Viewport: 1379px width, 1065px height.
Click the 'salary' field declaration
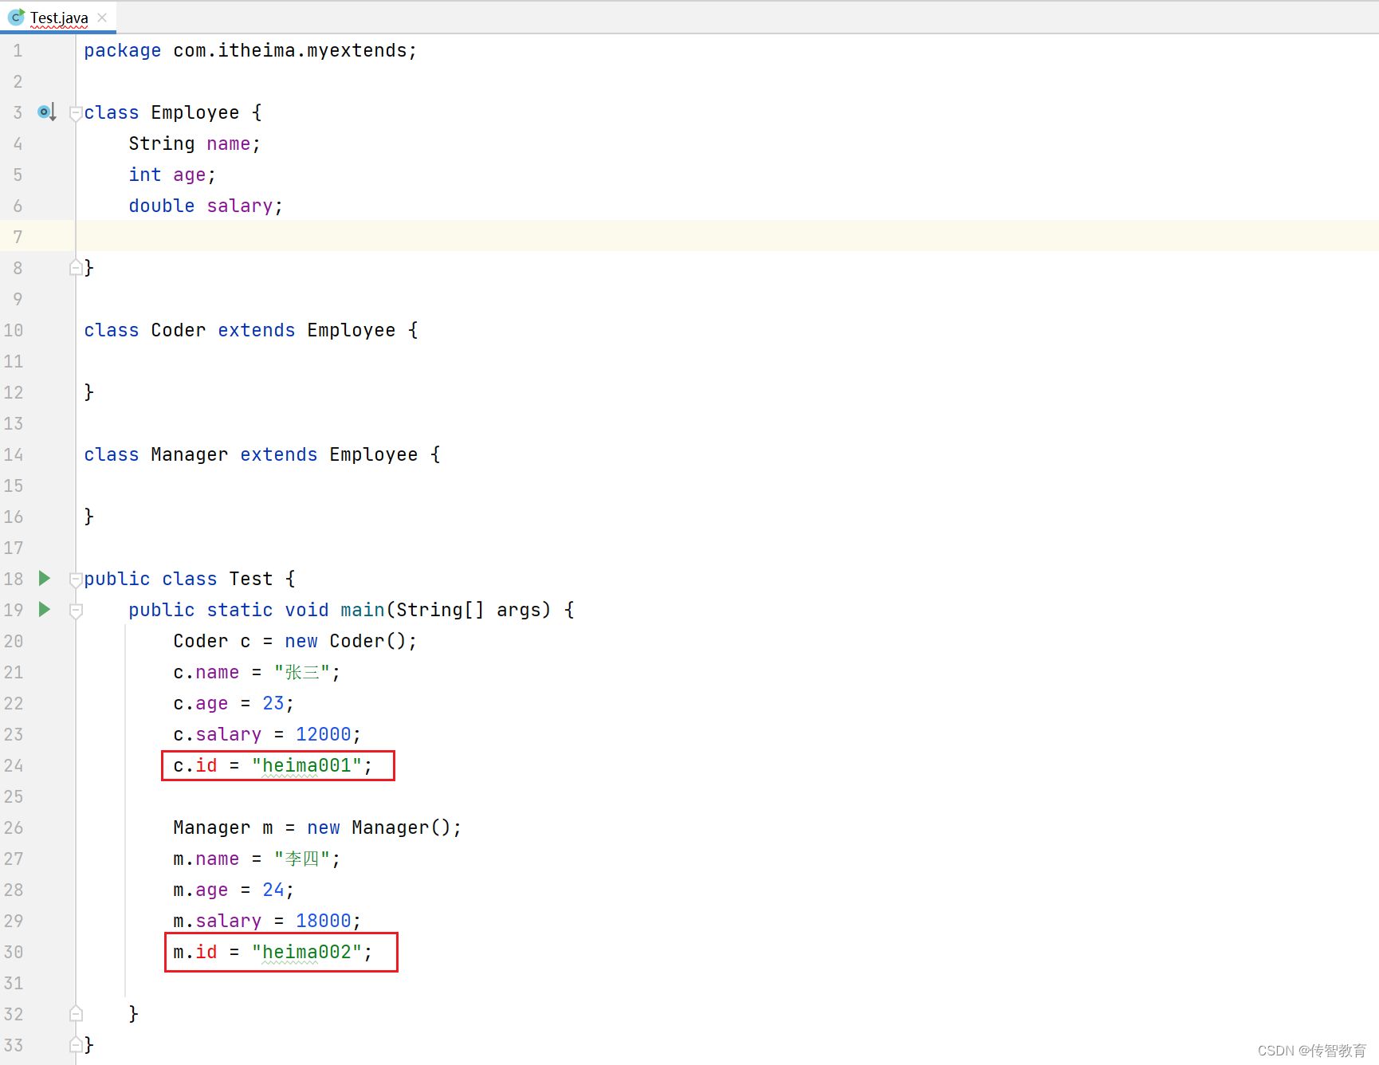240,206
